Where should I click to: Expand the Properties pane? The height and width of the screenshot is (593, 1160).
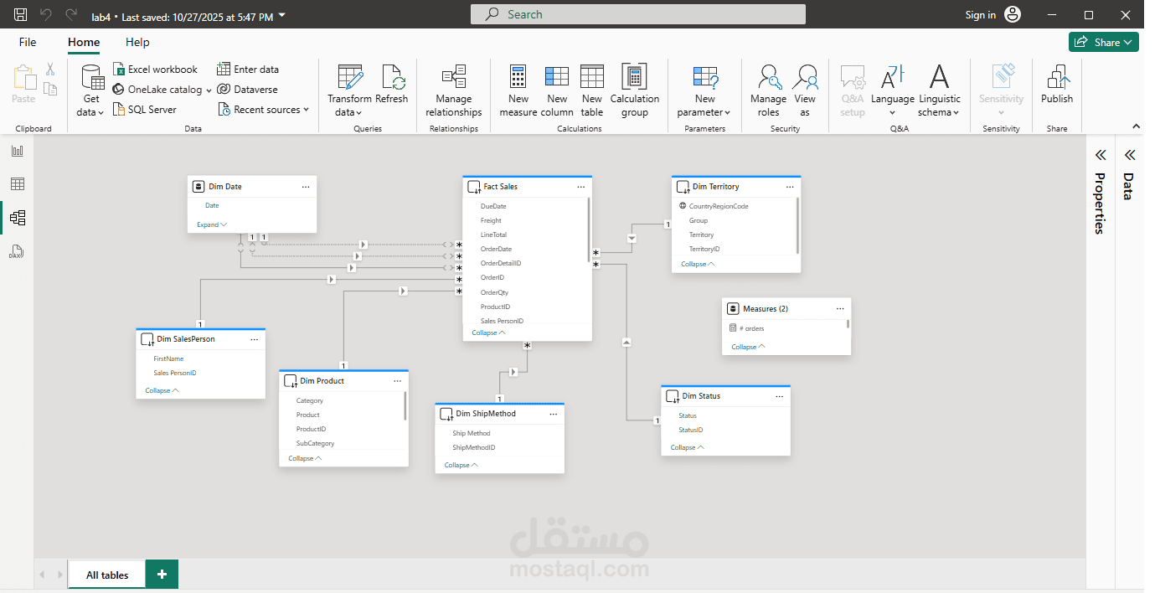(1100, 155)
